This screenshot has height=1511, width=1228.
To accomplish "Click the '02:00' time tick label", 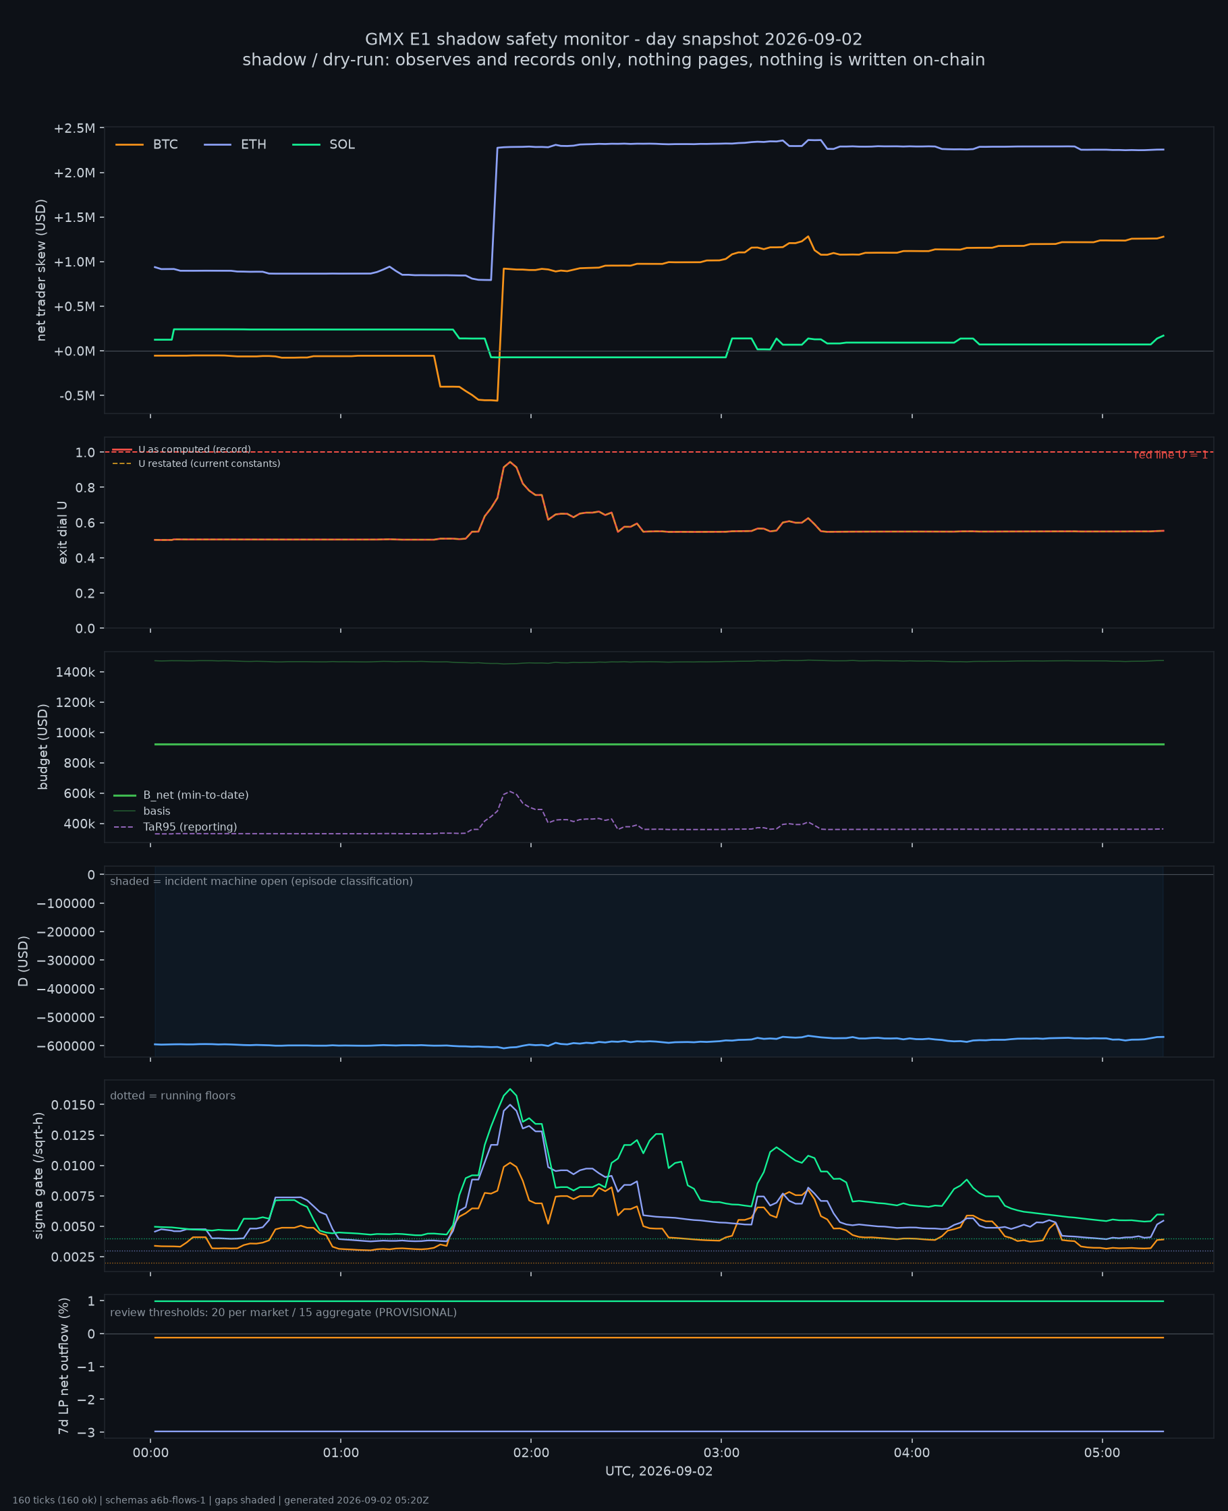I will 531,1453.
